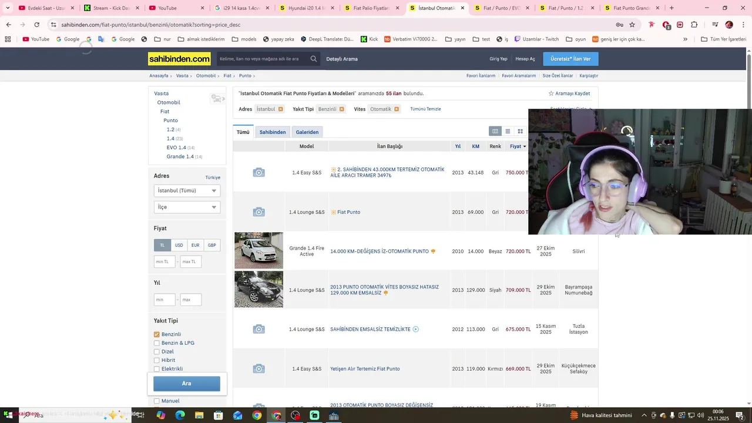Open the black 2013 Punto listing thumbnail
The height and width of the screenshot is (423, 752).
coord(258,289)
